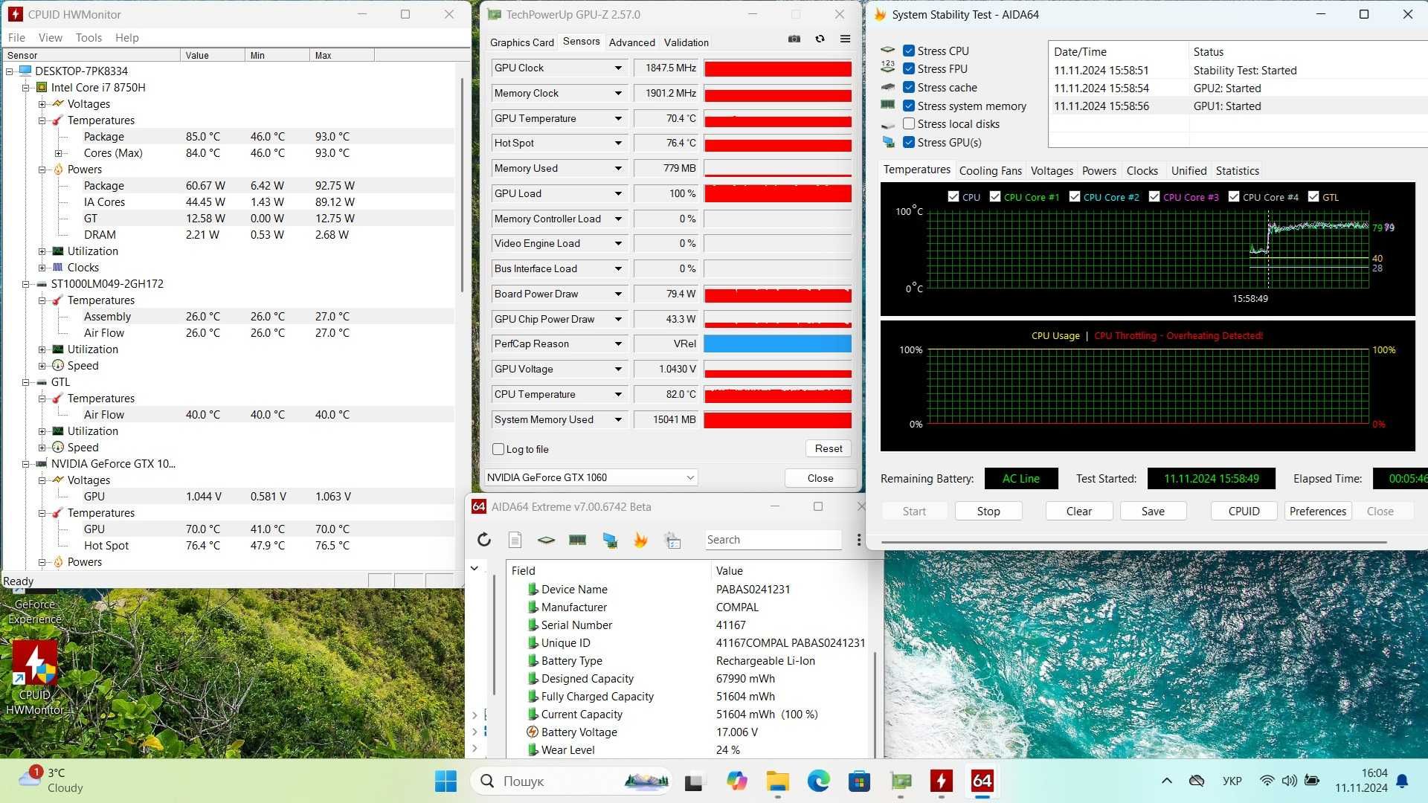The height and width of the screenshot is (803, 1428).
Task: Click the AIDA64 Search input field
Action: click(773, 540)
